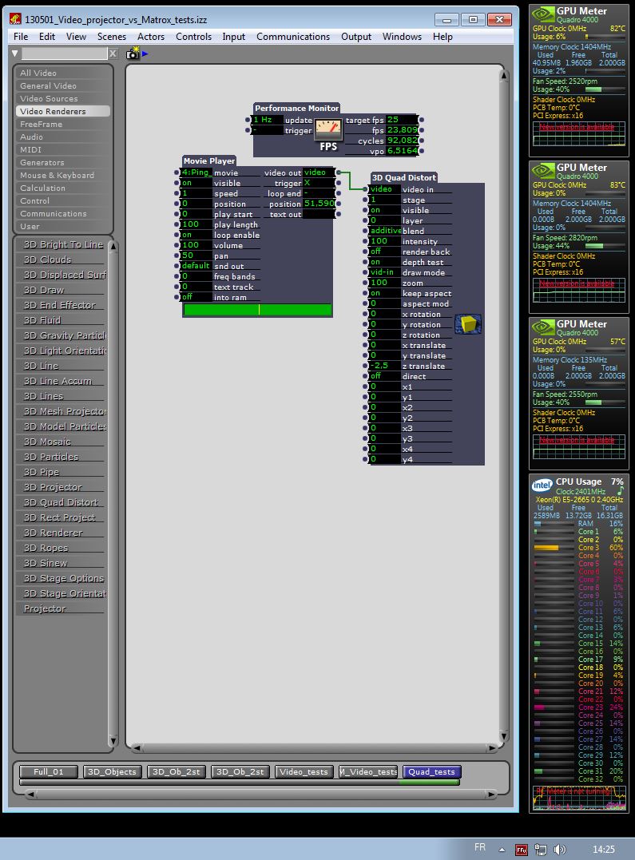Click the yellow cube icon in 3D Quad Distort

point(468,323)
